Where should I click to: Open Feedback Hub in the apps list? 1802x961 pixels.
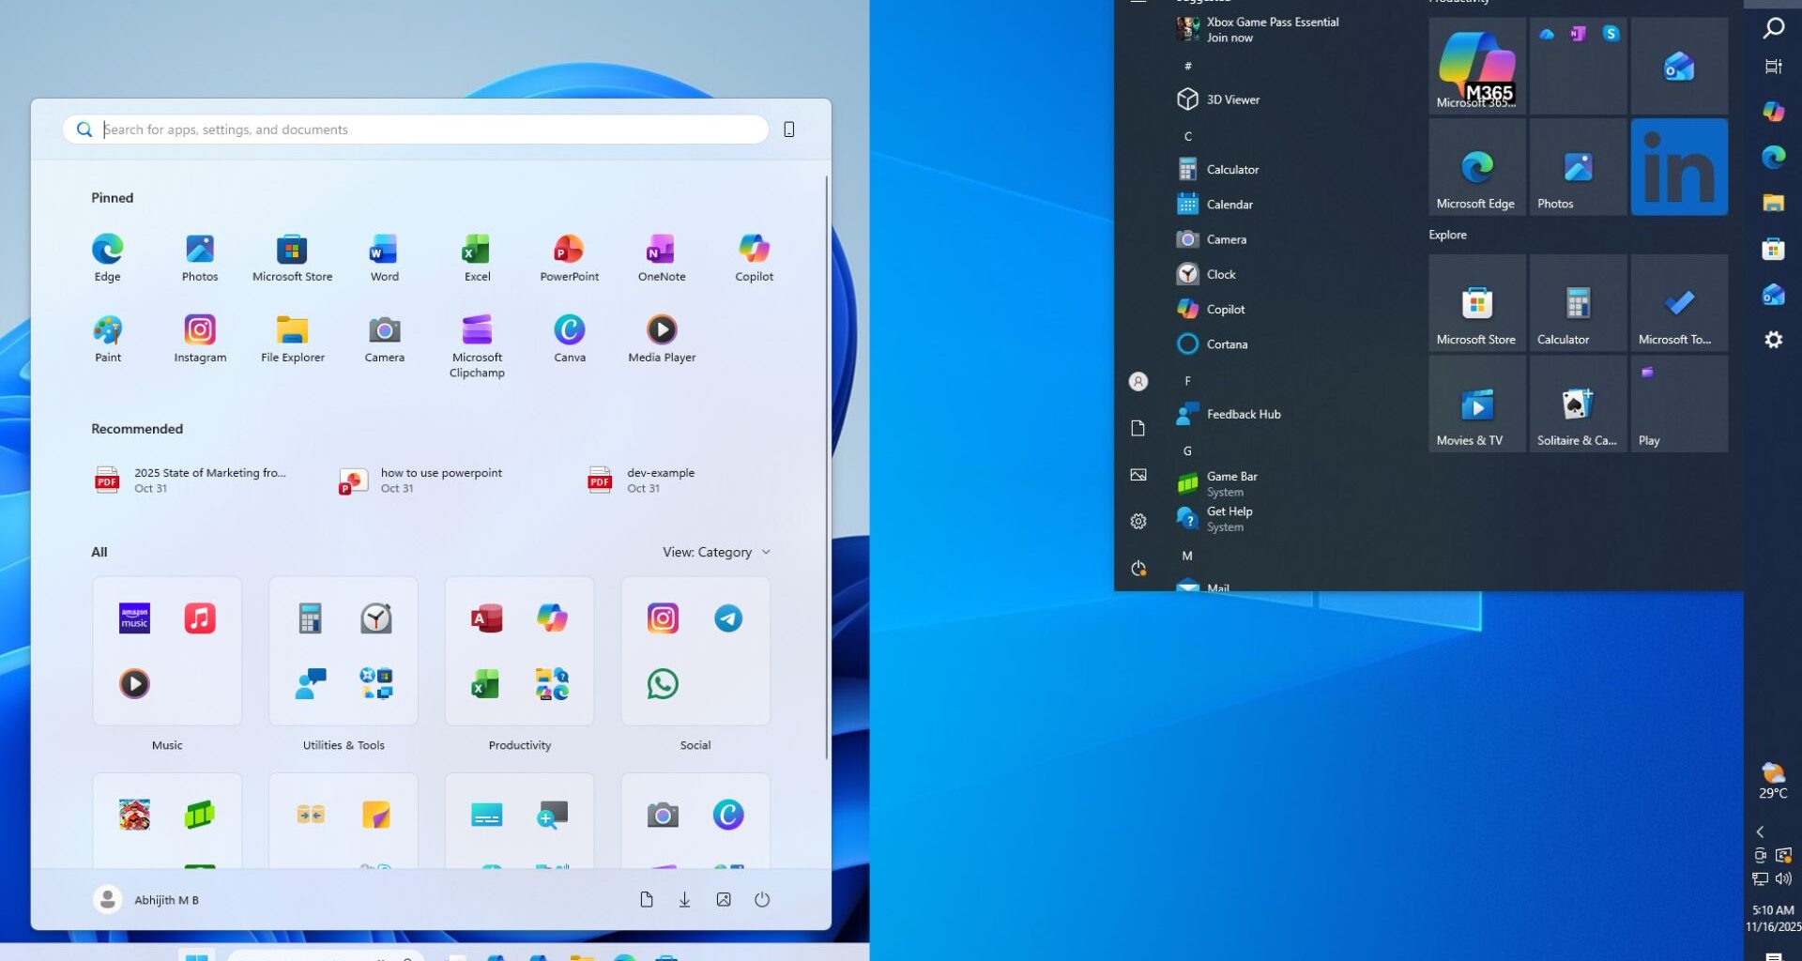tap(1242, 414)
